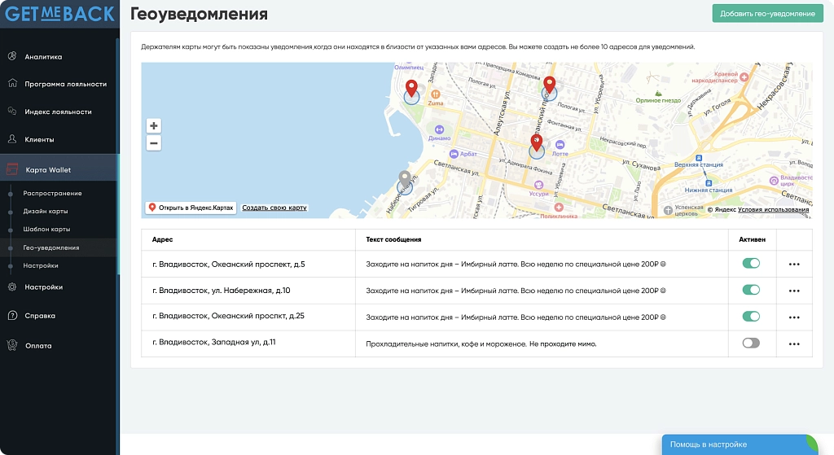Open Помощь в настройке chat widget
834x455 pixels.
(x=740, y=444)
